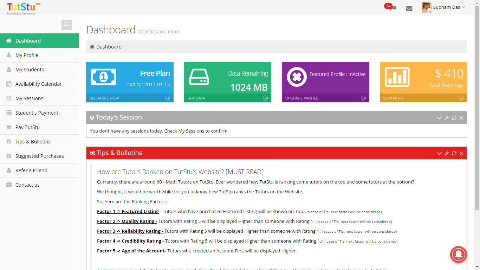480x270 pixels.
Task: Click RECHARGE NOW link
Action: click(104, 98)
